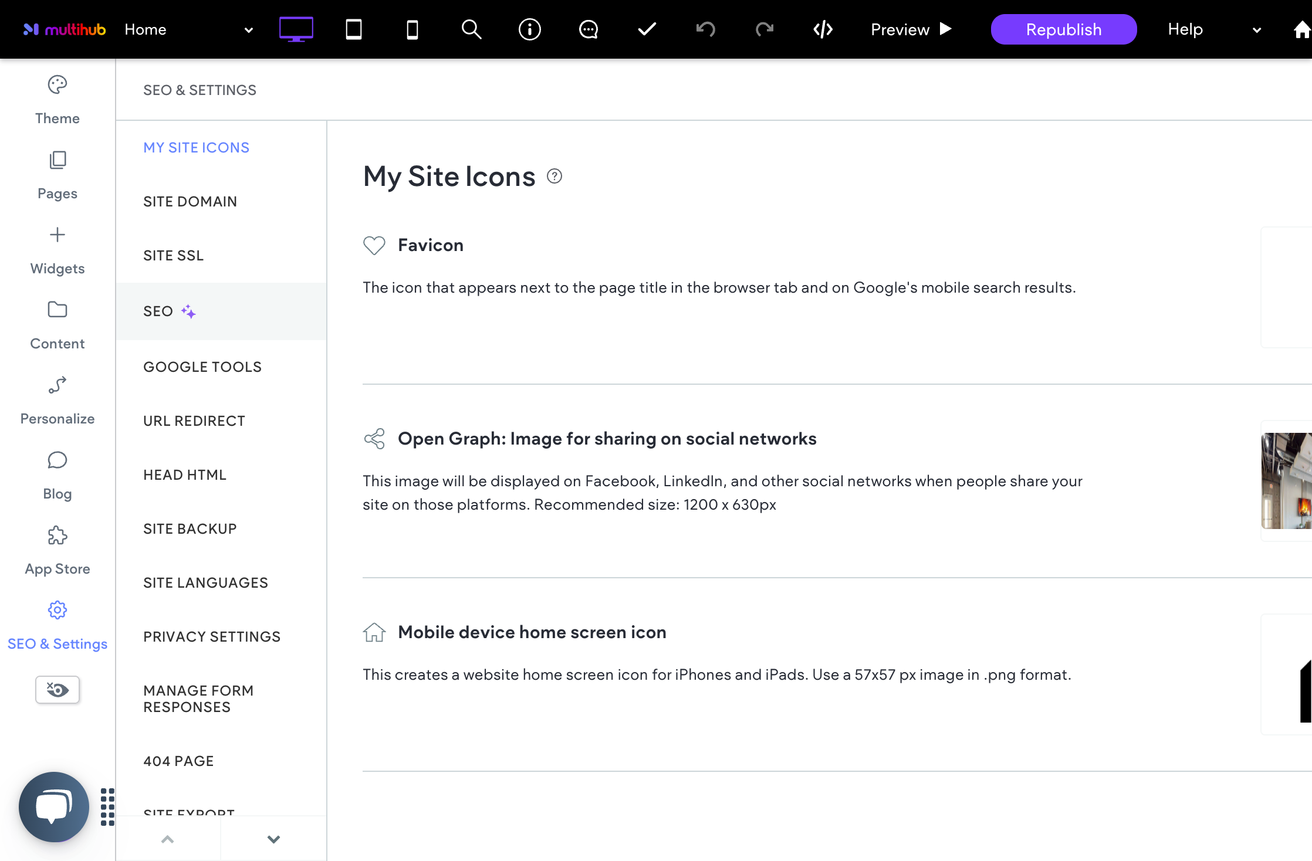Open Site Backup settings

tap(221, 529)
